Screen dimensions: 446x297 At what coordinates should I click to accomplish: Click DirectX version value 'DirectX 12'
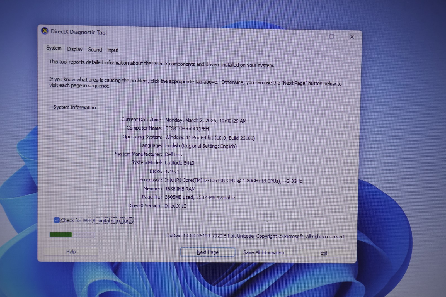(175, 206)
